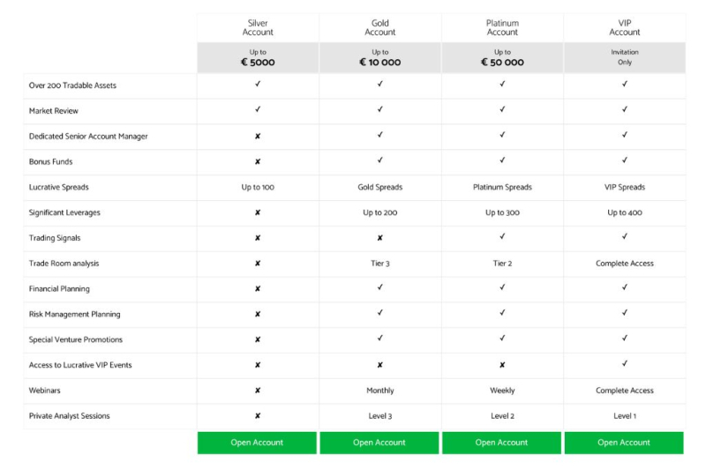The height and width of the screenshot is (469, 706).
Task: Open Account under the Silver column
Action: (x=257, y=443)
